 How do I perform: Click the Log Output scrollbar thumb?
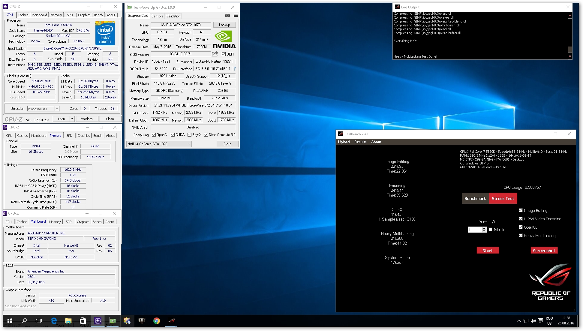570,50
